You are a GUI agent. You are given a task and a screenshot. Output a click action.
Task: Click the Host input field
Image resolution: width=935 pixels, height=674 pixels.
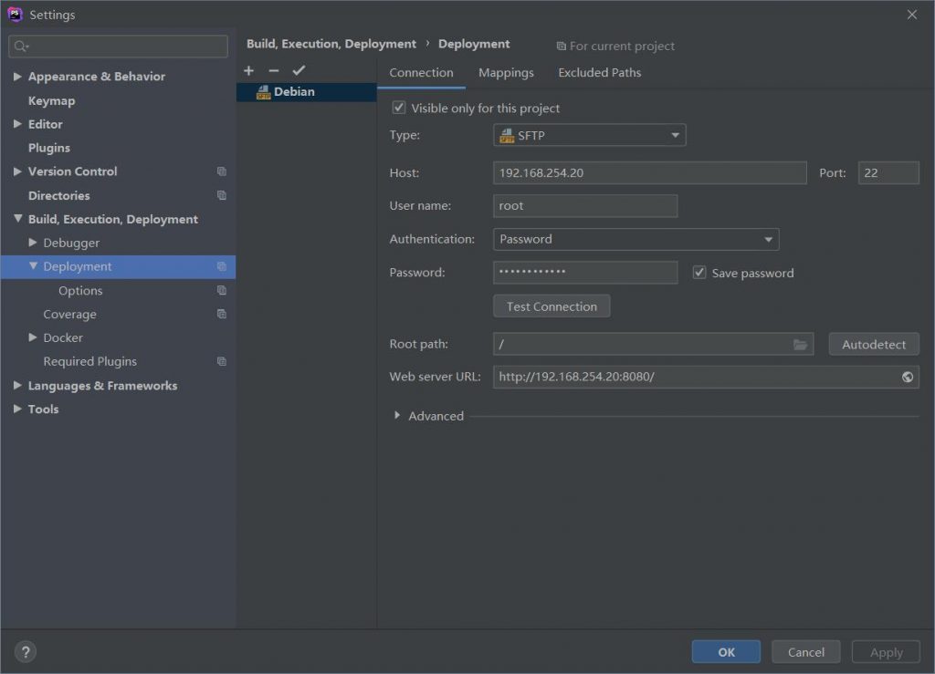tap(649, 172)
